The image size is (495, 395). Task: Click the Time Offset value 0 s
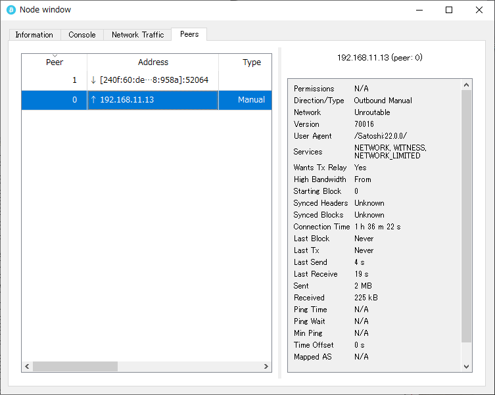tap(360, 345)
